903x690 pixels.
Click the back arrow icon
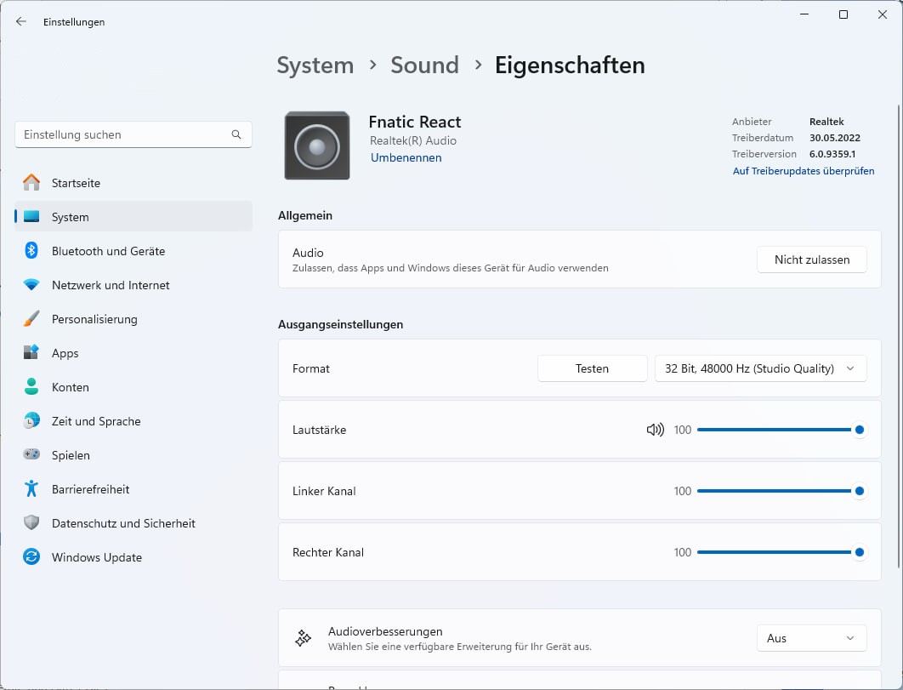click(21, 22)
